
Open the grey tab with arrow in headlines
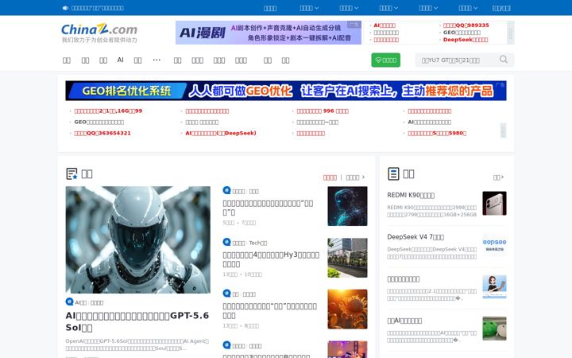click(x=355, y=177)
